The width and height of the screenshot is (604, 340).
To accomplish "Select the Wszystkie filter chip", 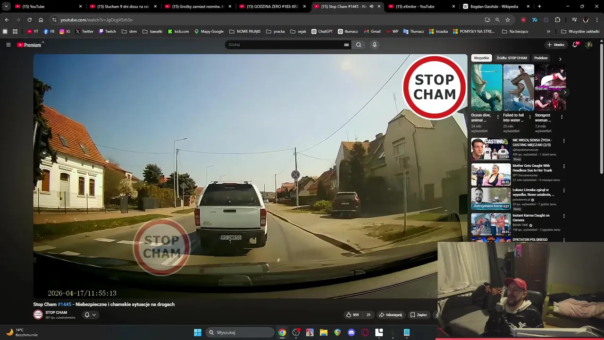I will (x=481, y=58).
